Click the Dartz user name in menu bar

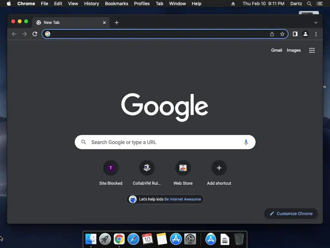[x=296, y=4]
